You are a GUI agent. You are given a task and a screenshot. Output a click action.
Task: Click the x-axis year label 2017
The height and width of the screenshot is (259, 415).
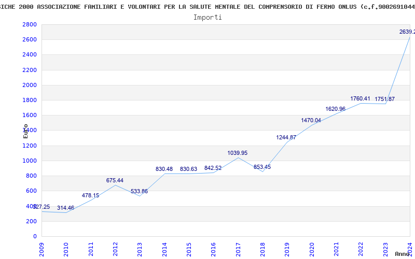[x=238, y=249]
